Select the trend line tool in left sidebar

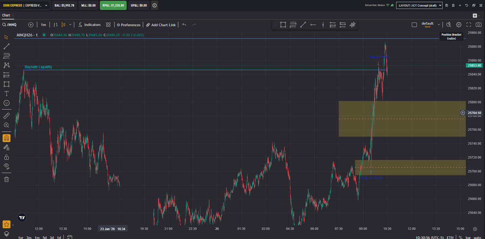6,46
